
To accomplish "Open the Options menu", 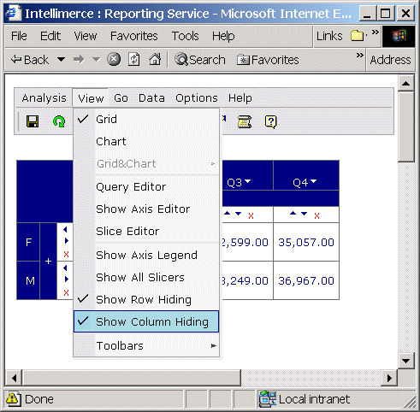I will pyautogui.click(x=197, y=98).
